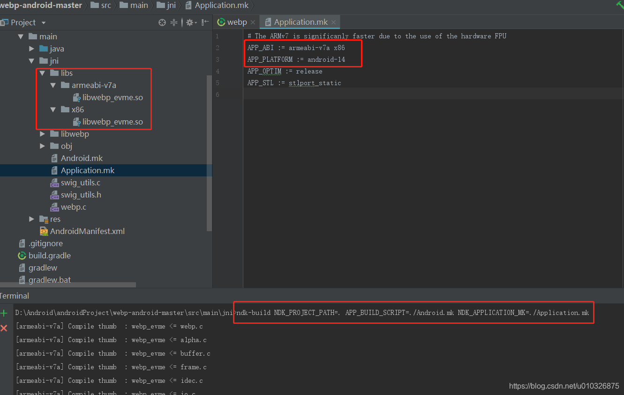Expand the java folder arrow
Screen dimensions: 624x395
(x=31, y=49)
